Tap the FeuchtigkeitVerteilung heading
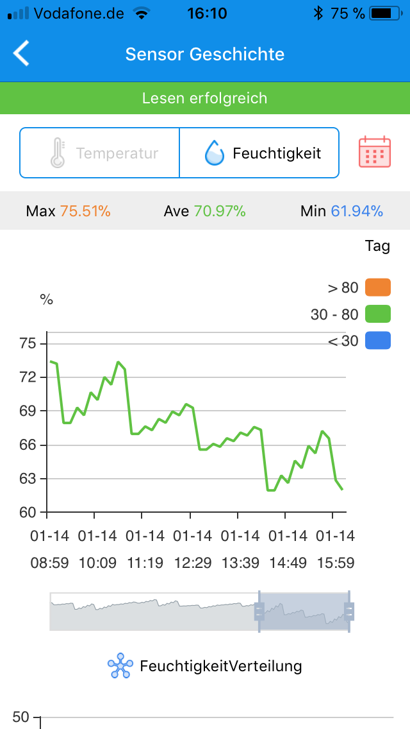Image resolution: width=410 pixels, height=729 pixels. coord(220,666)
